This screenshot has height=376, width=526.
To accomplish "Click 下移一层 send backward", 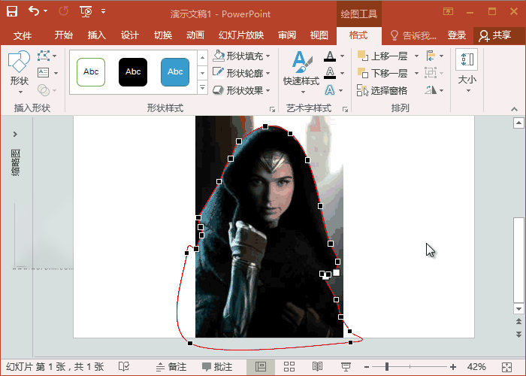I will pyautogui.click(x=382, y=73).
